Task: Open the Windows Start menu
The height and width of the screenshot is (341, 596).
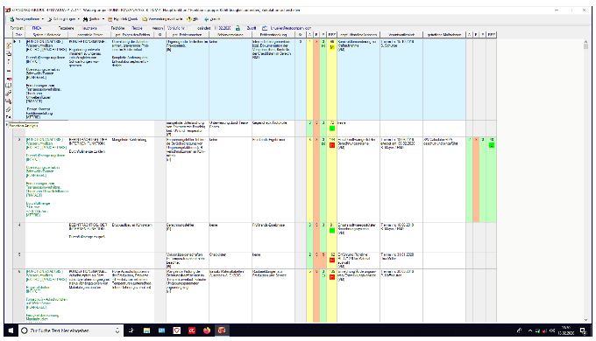Action: click(11, 331)
